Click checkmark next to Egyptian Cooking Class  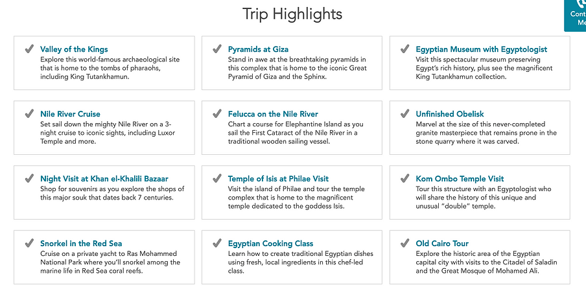click(x=217, y=244)
